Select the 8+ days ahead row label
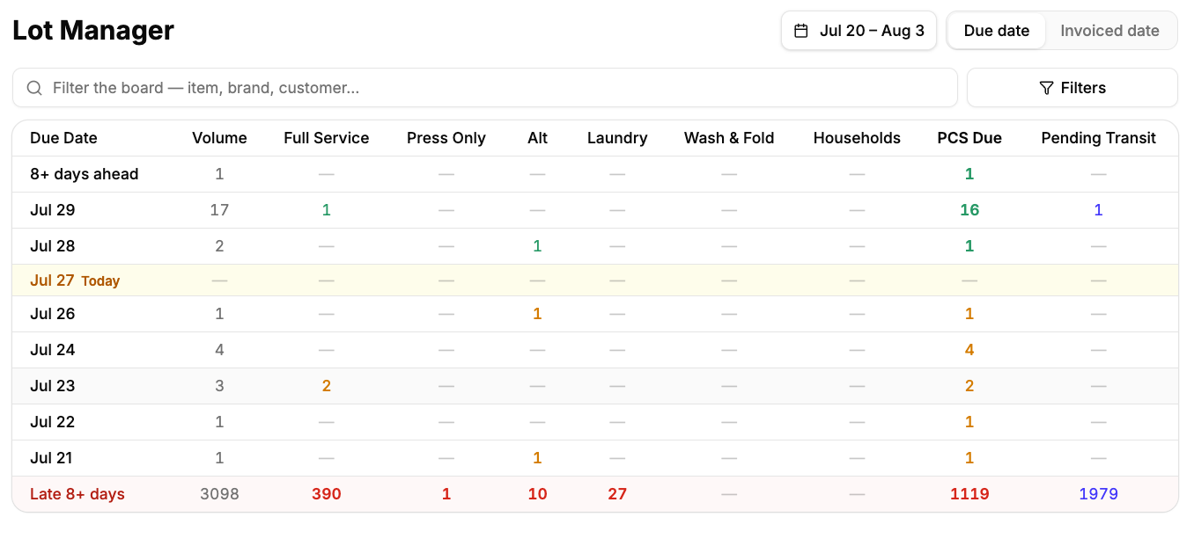1194x546 pixels. (84, 174)
